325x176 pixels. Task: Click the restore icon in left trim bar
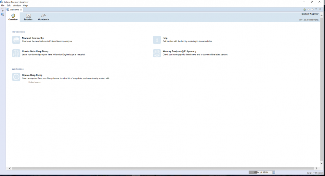[x=3, y=11]
